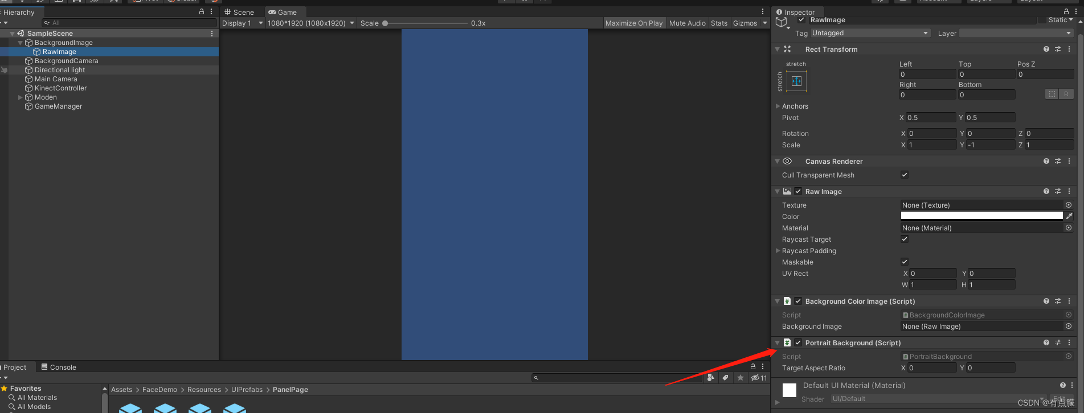1084x413 pixels.
Task: Open Background Color Image help icon
Action: coord(1046,302)
